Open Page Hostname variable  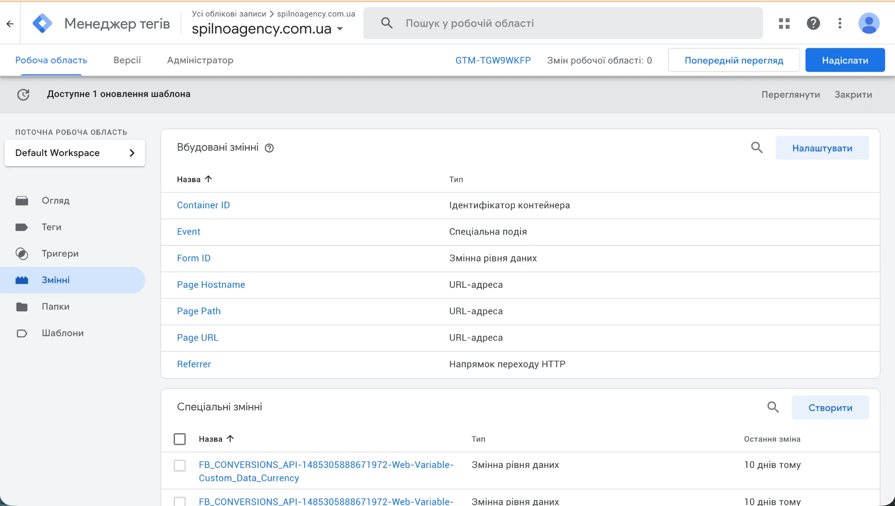pyautogui.click(x=211, y=285)
